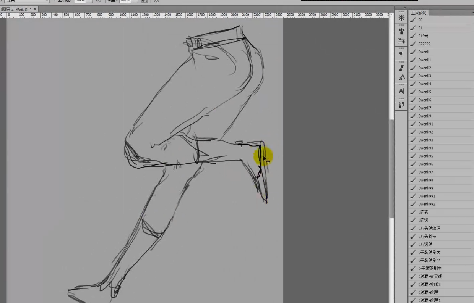
Task: Open the Character panel icon
Action: coord(401,91)
